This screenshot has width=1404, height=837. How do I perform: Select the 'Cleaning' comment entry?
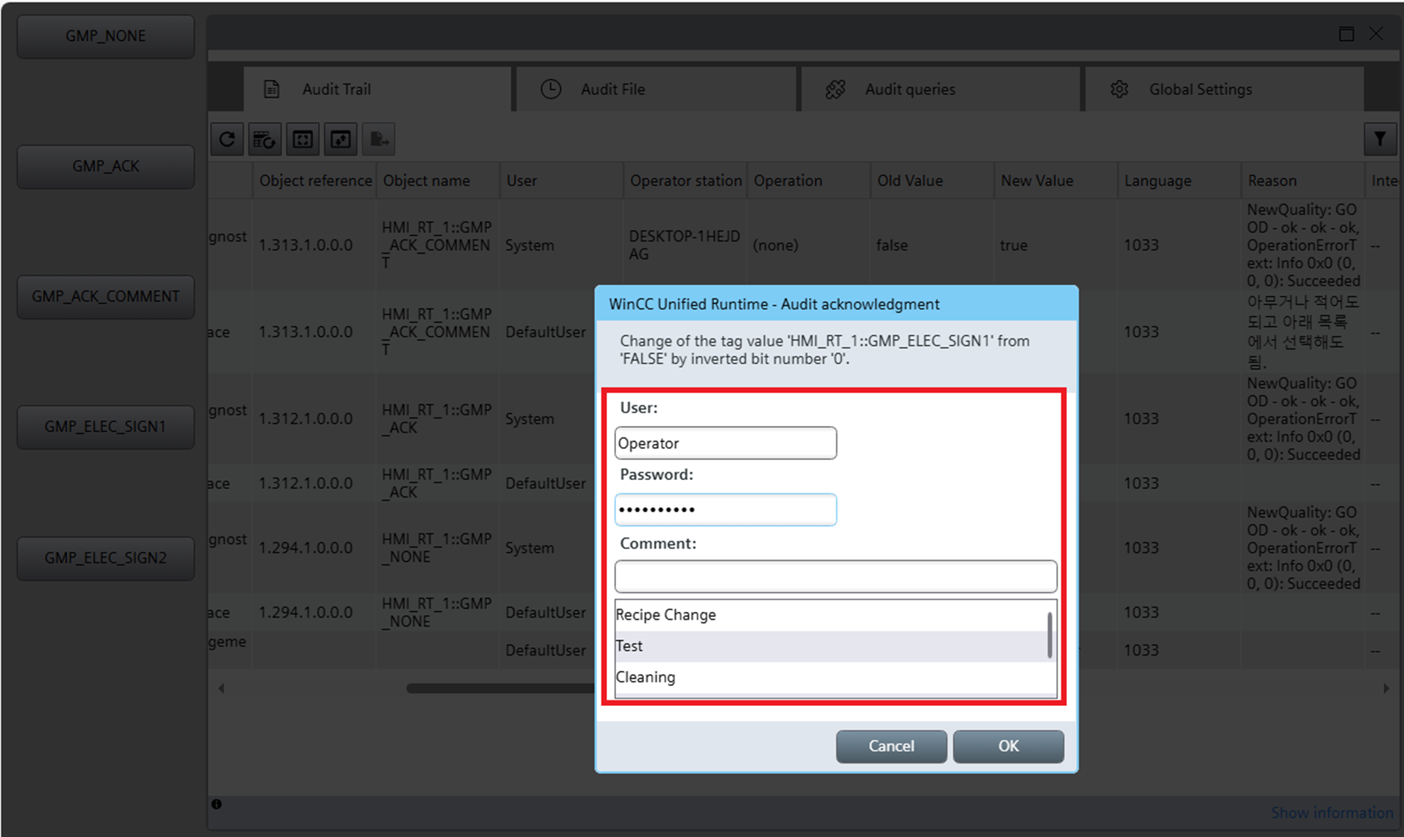tap(830, 677)
